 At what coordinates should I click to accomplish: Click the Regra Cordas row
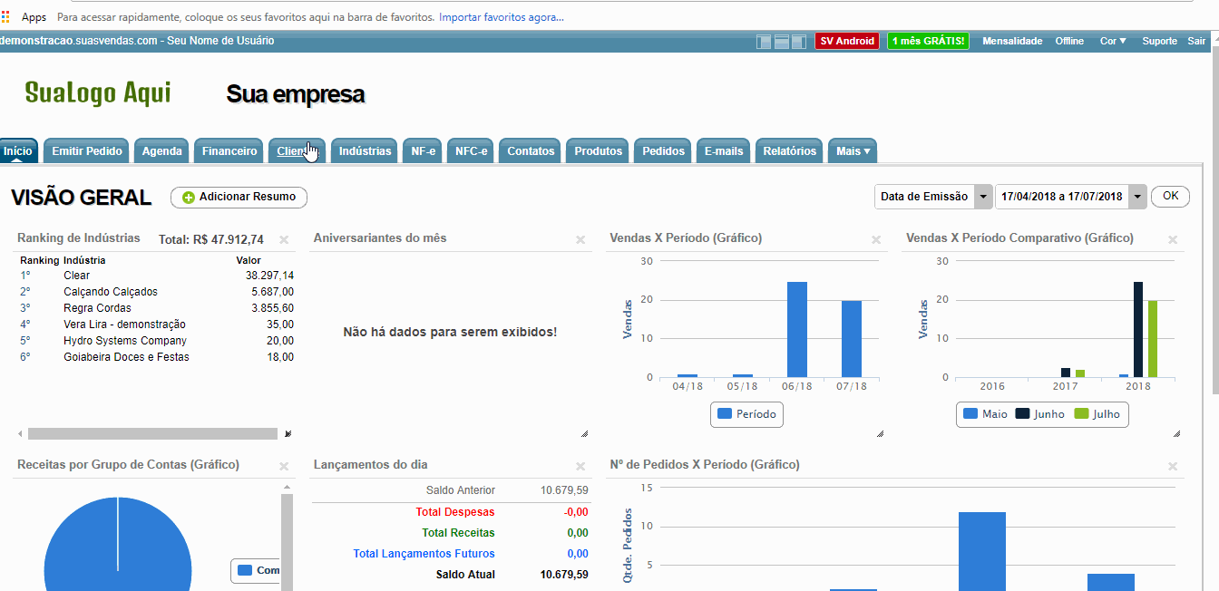(x=157, y=308)
